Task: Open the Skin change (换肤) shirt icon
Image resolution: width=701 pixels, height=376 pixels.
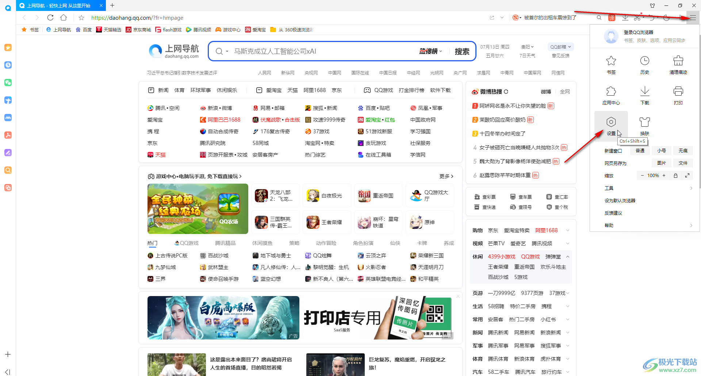Action: click(645, 122)
